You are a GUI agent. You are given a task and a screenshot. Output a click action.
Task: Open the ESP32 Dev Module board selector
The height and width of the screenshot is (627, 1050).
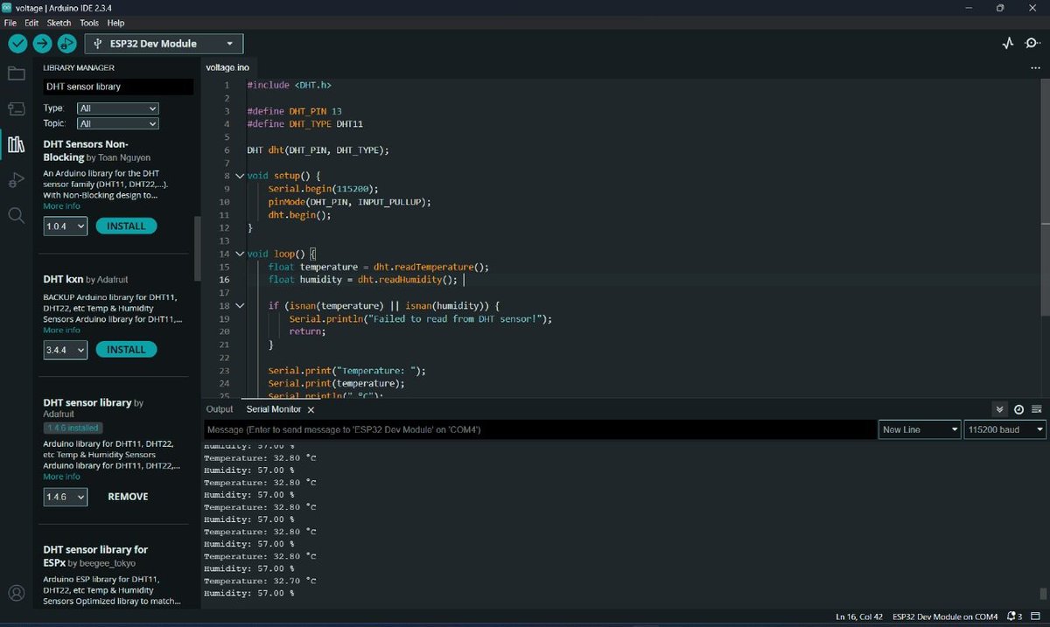pos(164,44)
